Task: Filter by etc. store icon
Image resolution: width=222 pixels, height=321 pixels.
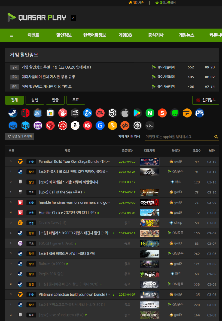Action: coord(150,125)
